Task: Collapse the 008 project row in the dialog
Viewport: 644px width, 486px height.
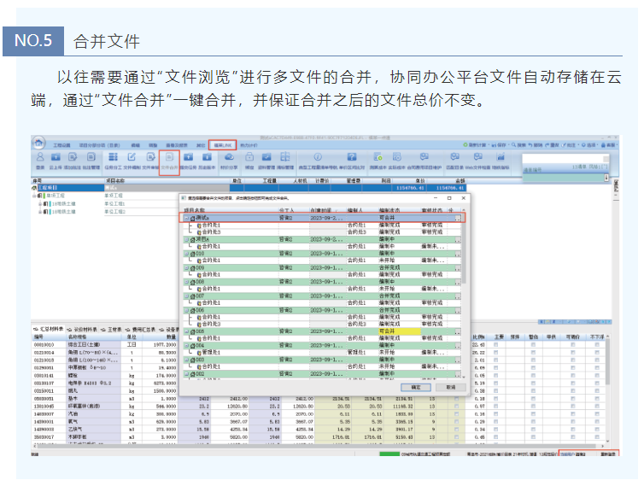Action: coord(186,282)
